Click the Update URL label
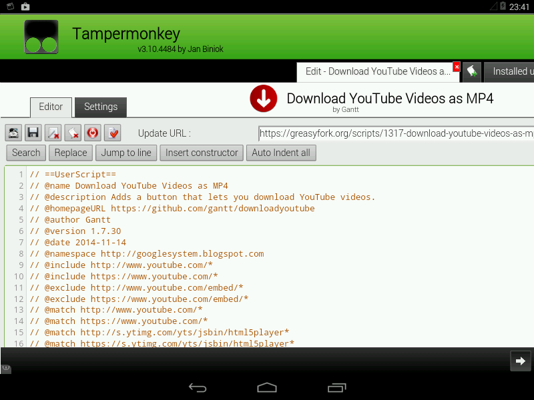Viewport: 534px width, 400px height. pos(164,133)
